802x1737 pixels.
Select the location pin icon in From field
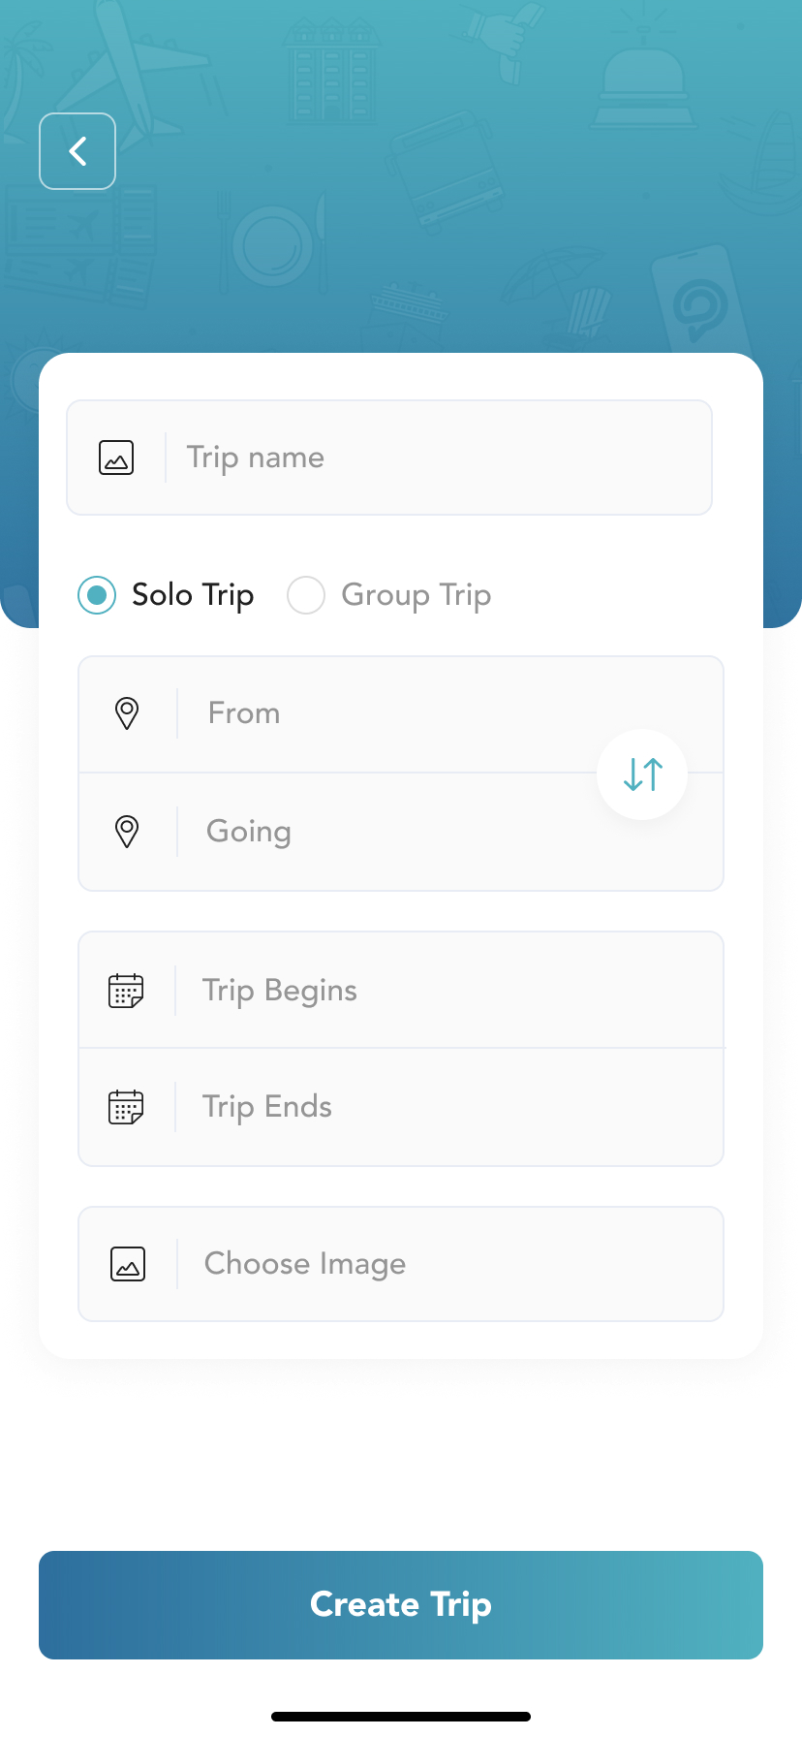tap(127, 713)
